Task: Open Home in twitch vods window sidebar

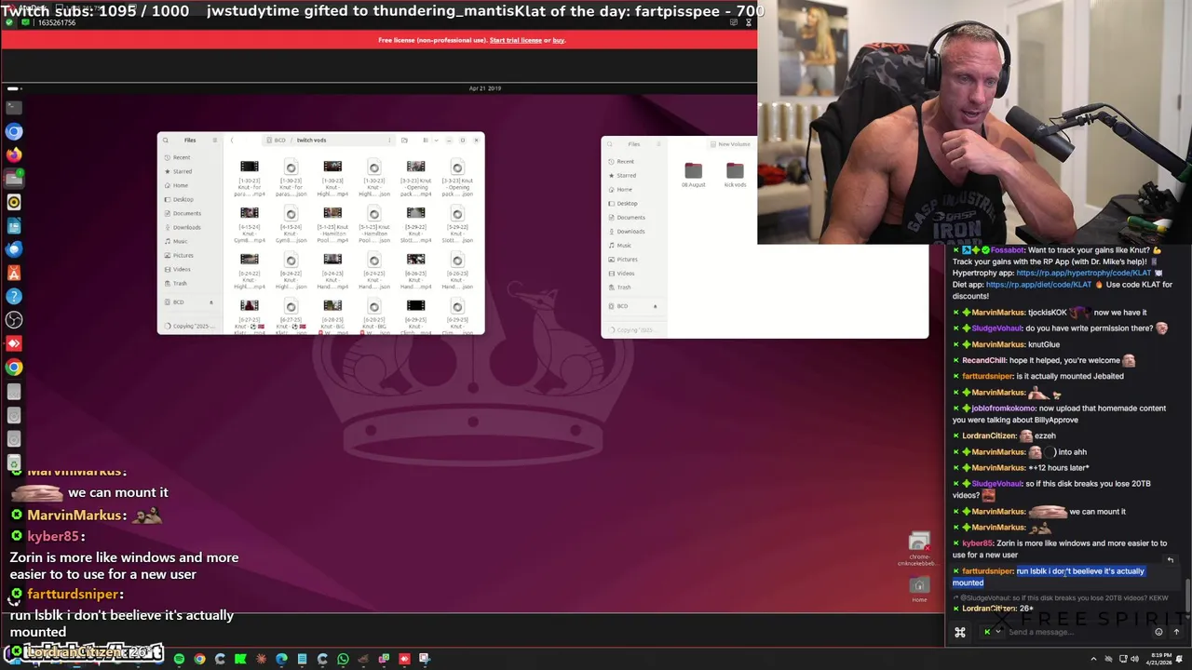Action: tap(191, 185)
